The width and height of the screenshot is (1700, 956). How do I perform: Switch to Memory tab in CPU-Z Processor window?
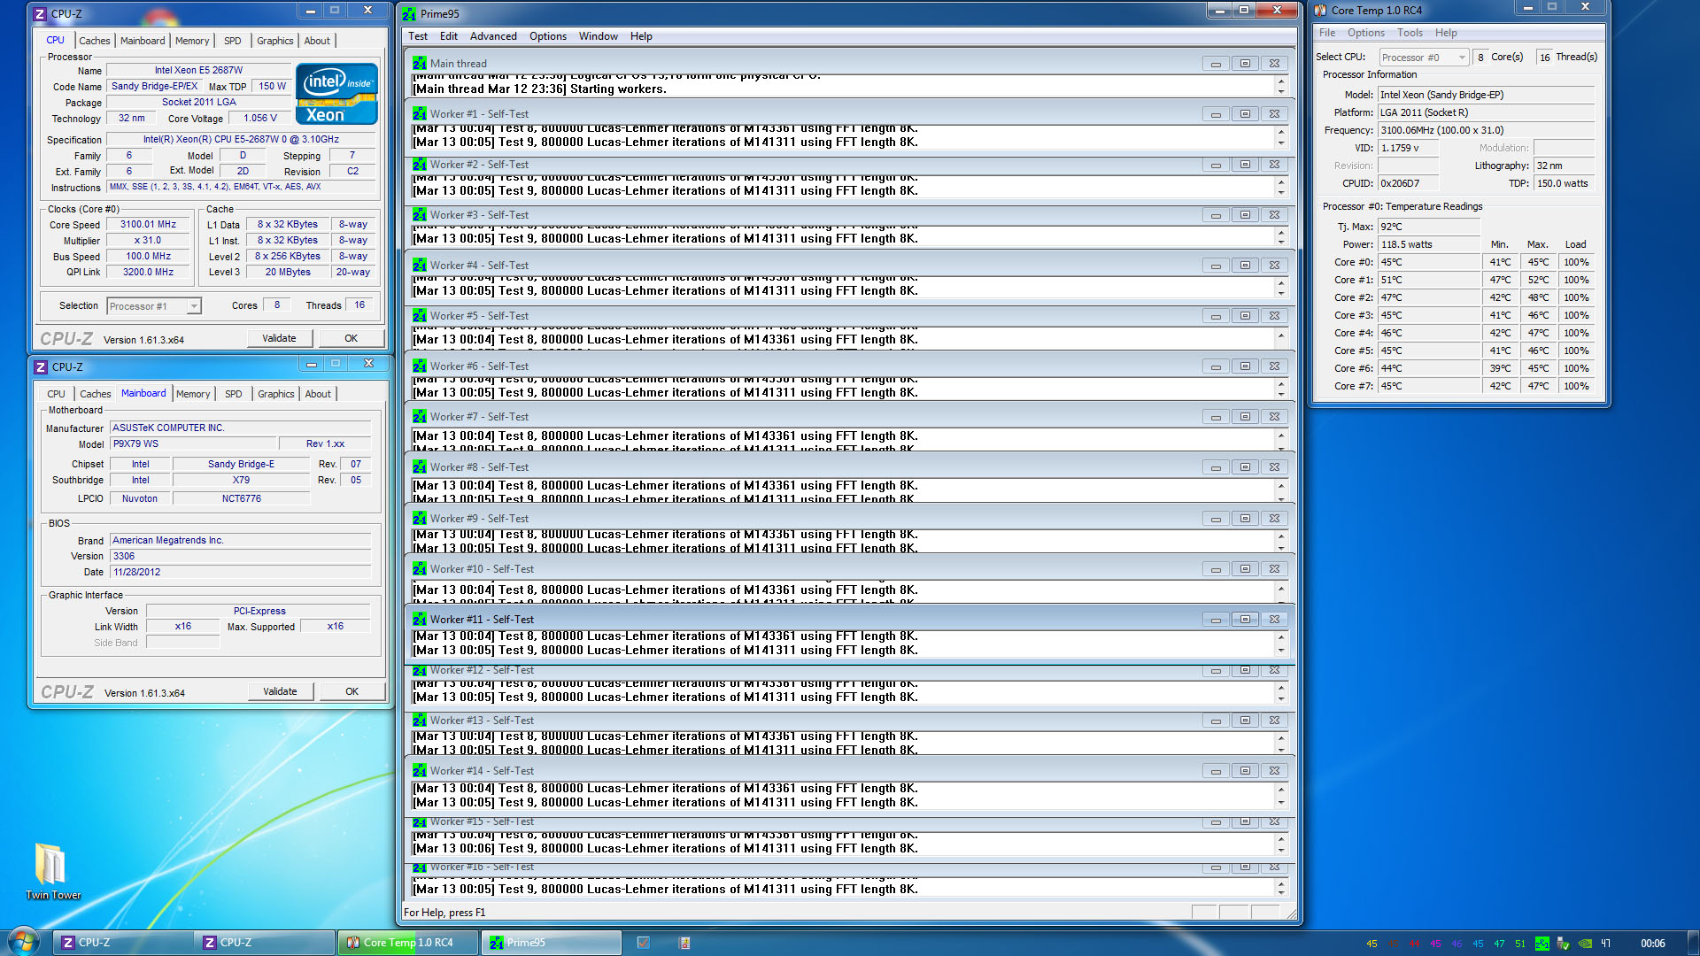tap(192, 41)
